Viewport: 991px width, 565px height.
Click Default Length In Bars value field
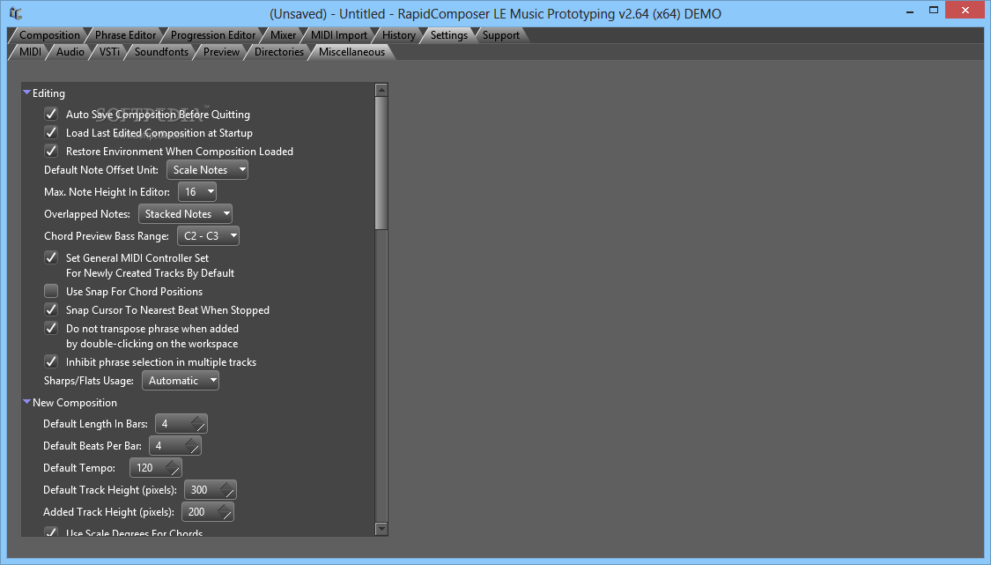coord(181,424)
